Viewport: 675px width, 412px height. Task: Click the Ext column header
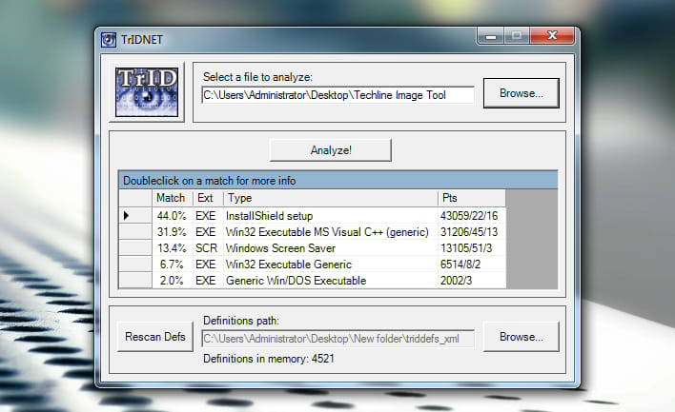pyautogui.click(x=209, y=198)
